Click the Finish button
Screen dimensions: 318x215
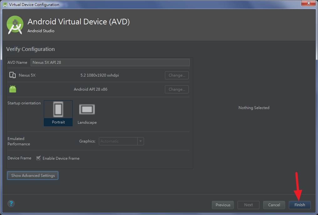click(x=300, y=205)
